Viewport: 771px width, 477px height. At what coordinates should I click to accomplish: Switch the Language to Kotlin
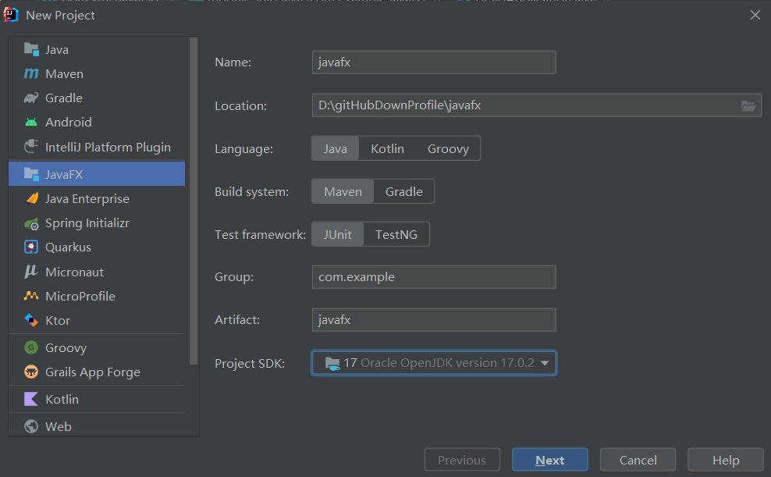pyautogui.click(x=387, y=148)
